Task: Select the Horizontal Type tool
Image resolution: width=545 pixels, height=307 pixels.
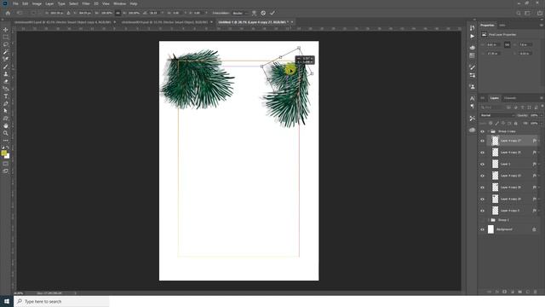Action: 6,96
